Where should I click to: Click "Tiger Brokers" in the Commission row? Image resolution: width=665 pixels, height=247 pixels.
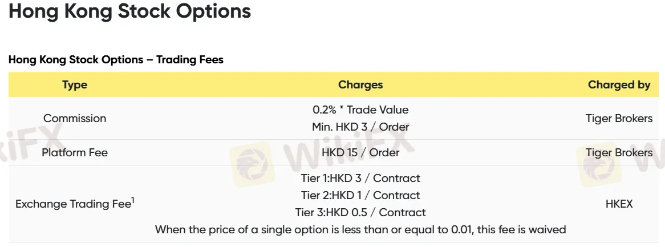point(619,119)
